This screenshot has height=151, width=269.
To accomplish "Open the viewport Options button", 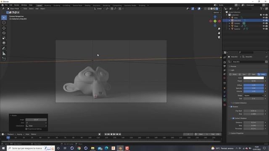I will 217,13.
